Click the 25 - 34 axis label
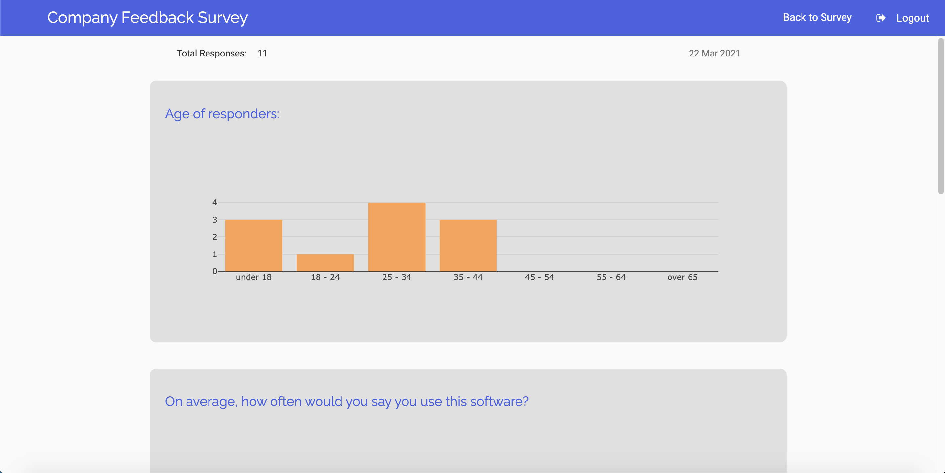 (397, 277)
